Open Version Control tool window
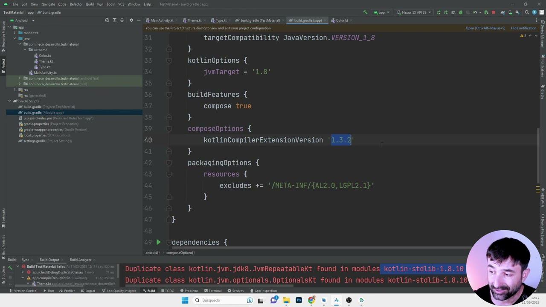This screenshot has height=307, width=546. [23, 291]
